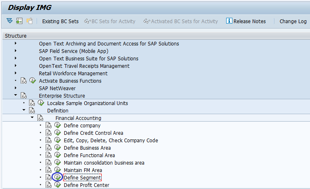Select Define Profit Center entry

[86, 185]
